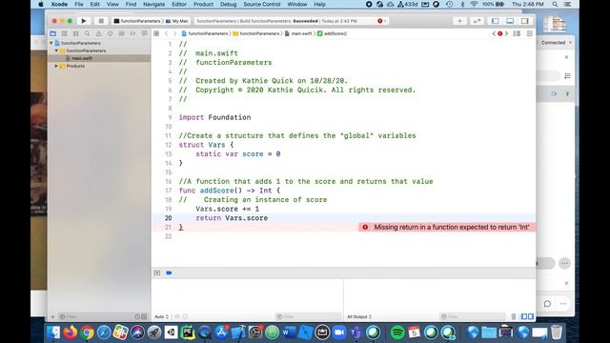
Task: Jump to next issue in jump bar
Action: tap(506, 34)
